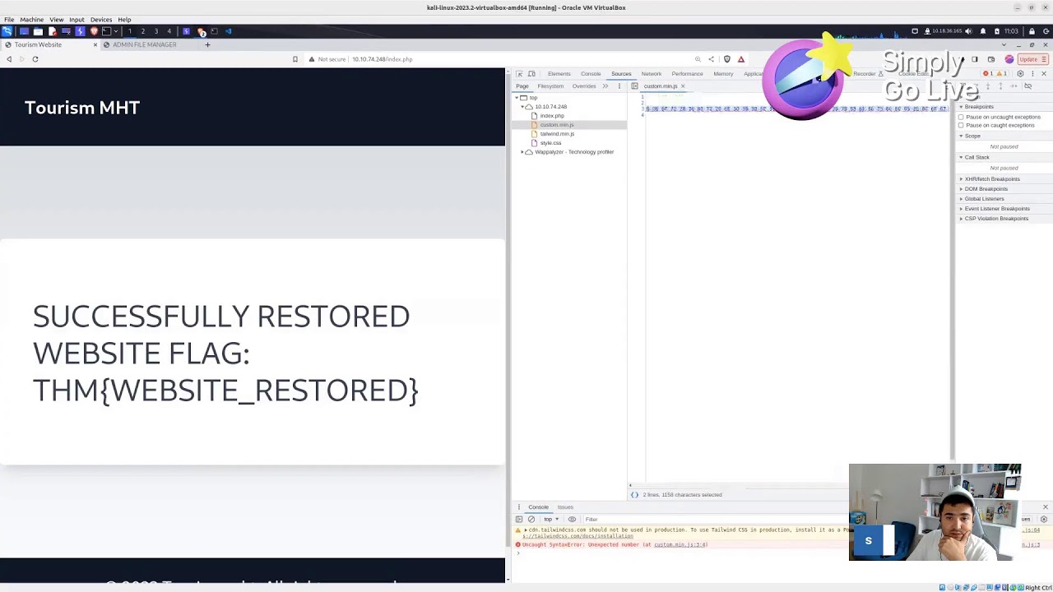The image size is (1053, 592).
Task: Switch to workspace 2 in Kali panel
Action: click(x=142, y=31)
